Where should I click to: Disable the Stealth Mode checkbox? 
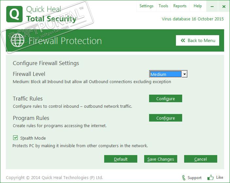[15, 138]
